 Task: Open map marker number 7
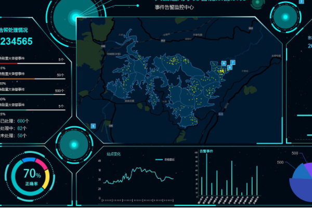(232, 62)
